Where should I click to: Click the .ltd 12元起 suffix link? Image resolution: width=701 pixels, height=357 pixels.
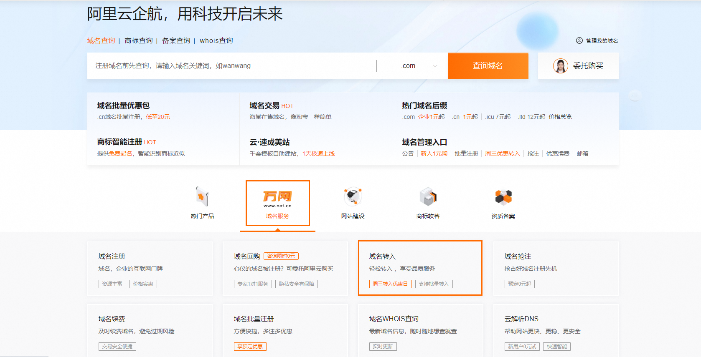[531, 117]
